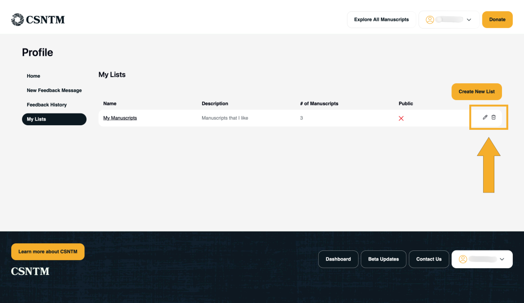
Task: Expand the footer account dropdown chevron
Action: tap(502, 259)
